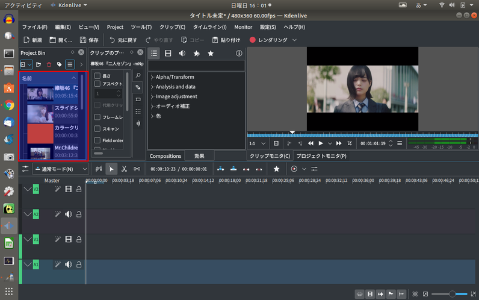Switch to the クリップモニタ(C) tab
Image resolution: width=479 pixels, height=300 pixels.
click(270, 156)
